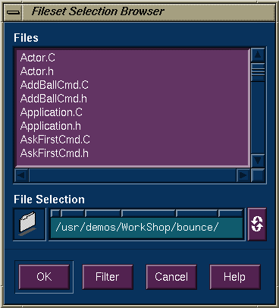
Task: Select AddBallCmd.C file
Action: [55, 85]
